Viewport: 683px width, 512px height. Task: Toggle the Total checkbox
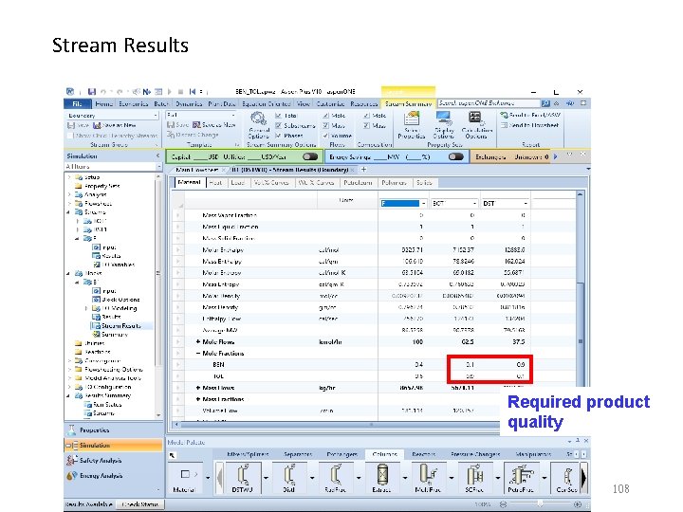(278, 116)
